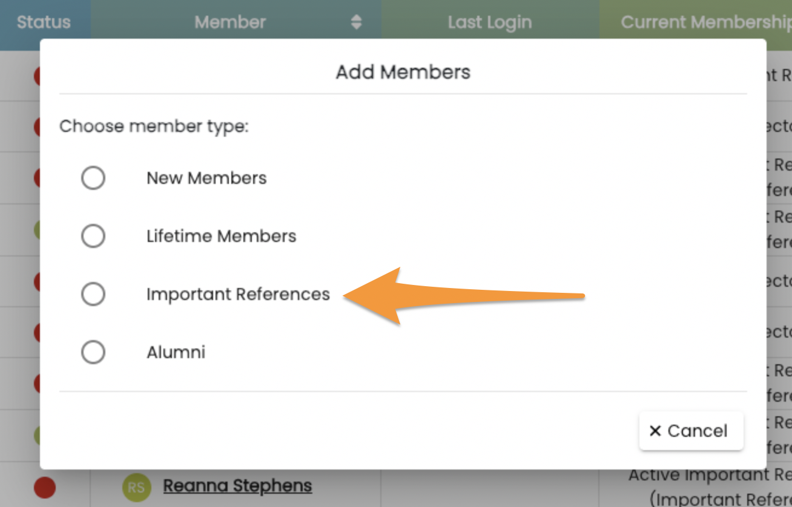Pick the Important References radio button
The image size is (792, 507).
pos(93,294)
